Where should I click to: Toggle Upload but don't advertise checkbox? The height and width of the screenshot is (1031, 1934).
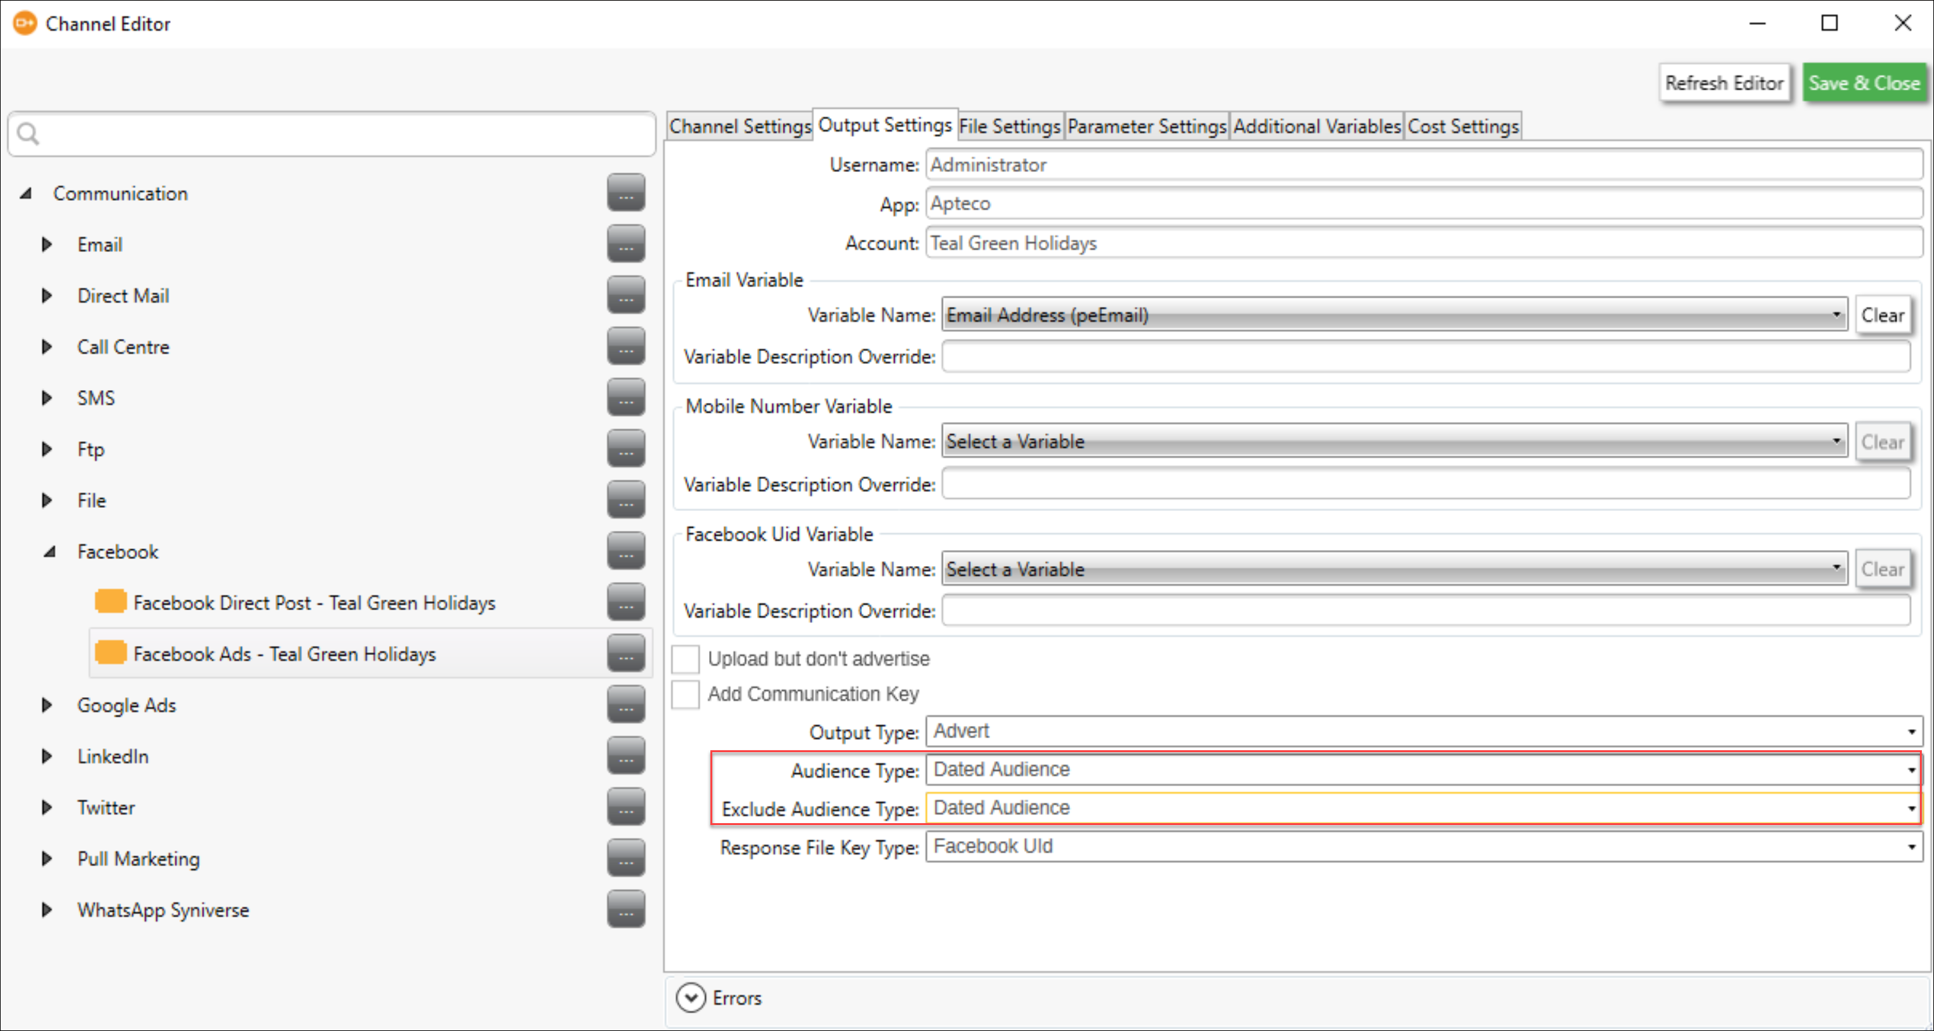tap(685, 659)
